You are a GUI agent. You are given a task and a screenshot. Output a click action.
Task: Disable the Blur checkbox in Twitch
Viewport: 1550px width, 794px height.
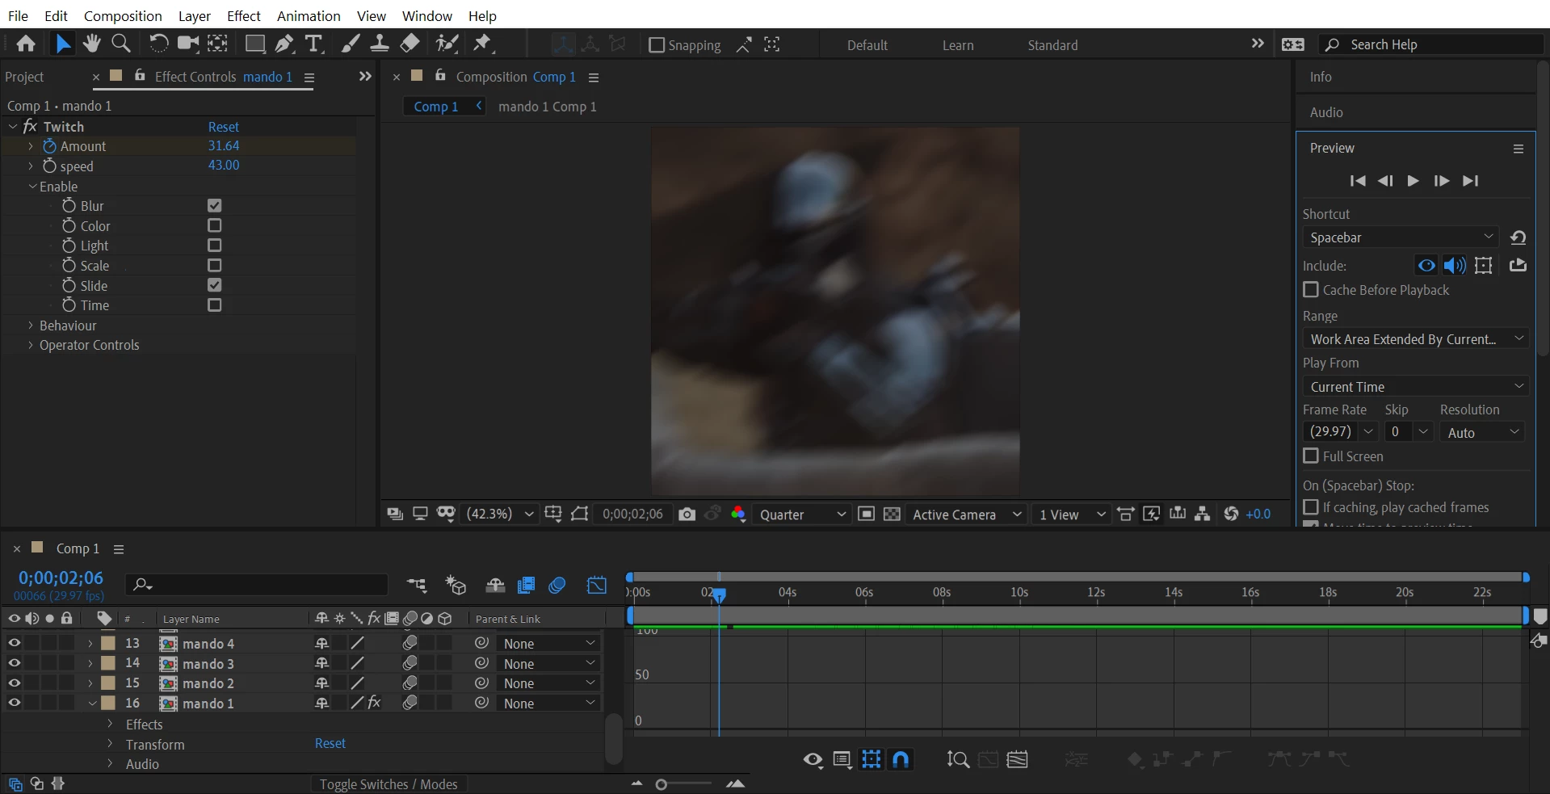pos(214,206)
